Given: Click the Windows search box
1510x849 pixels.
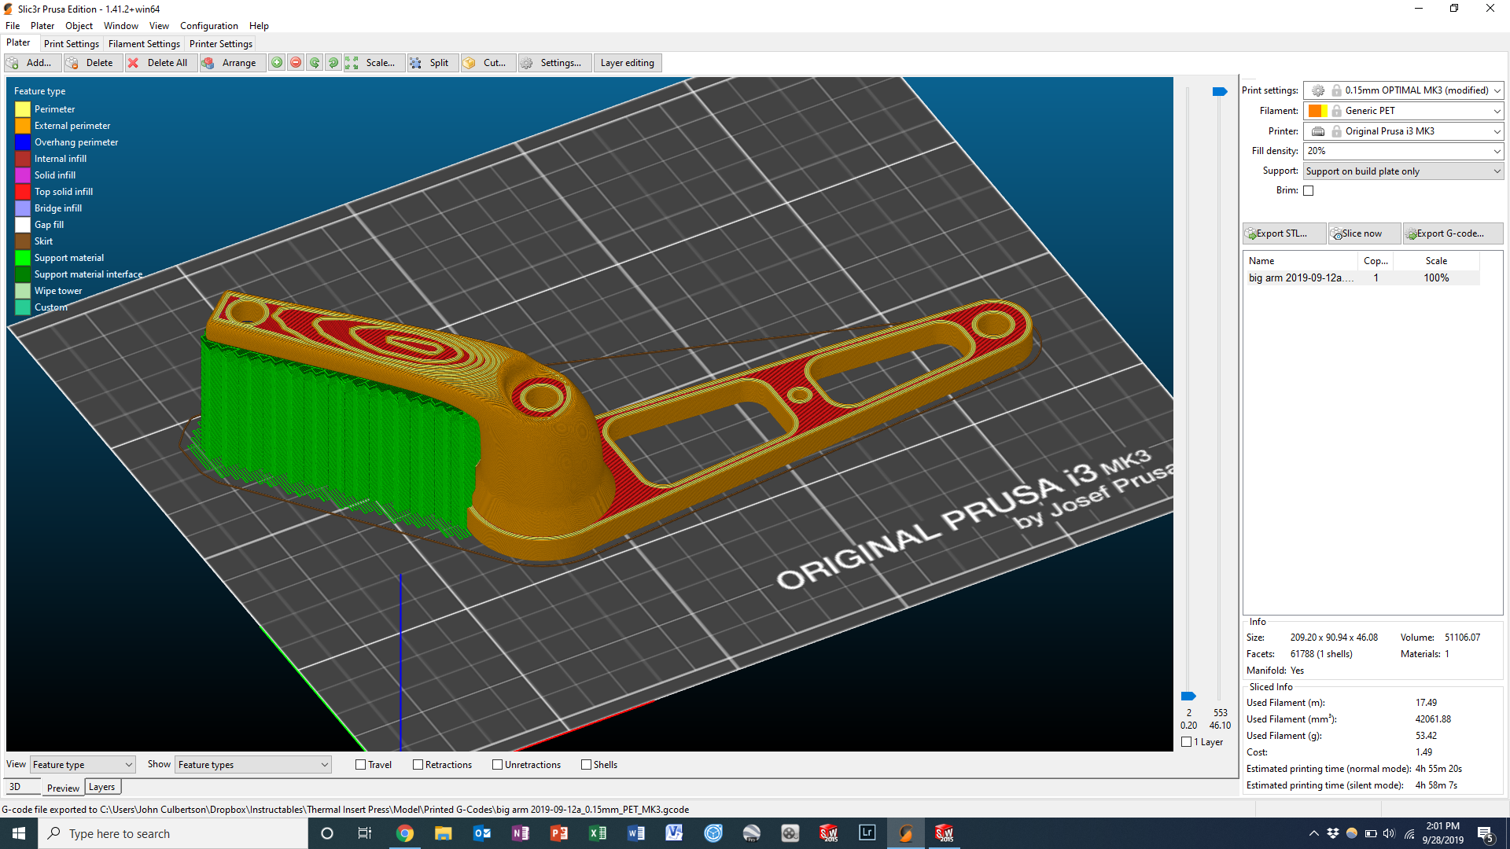Looking at the screenshot, I should pos(173,833).
